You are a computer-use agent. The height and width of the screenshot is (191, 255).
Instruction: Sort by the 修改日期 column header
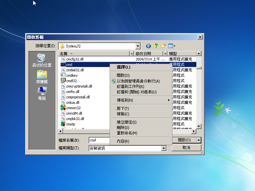point(149,53)
